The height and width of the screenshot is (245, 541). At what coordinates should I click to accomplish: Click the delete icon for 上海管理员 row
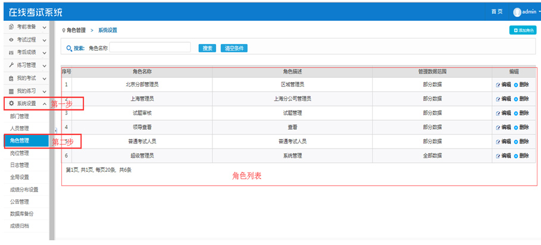516,99
